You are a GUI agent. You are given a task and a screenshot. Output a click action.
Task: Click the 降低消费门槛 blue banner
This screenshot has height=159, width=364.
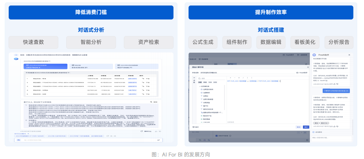(x=91, y=13)
